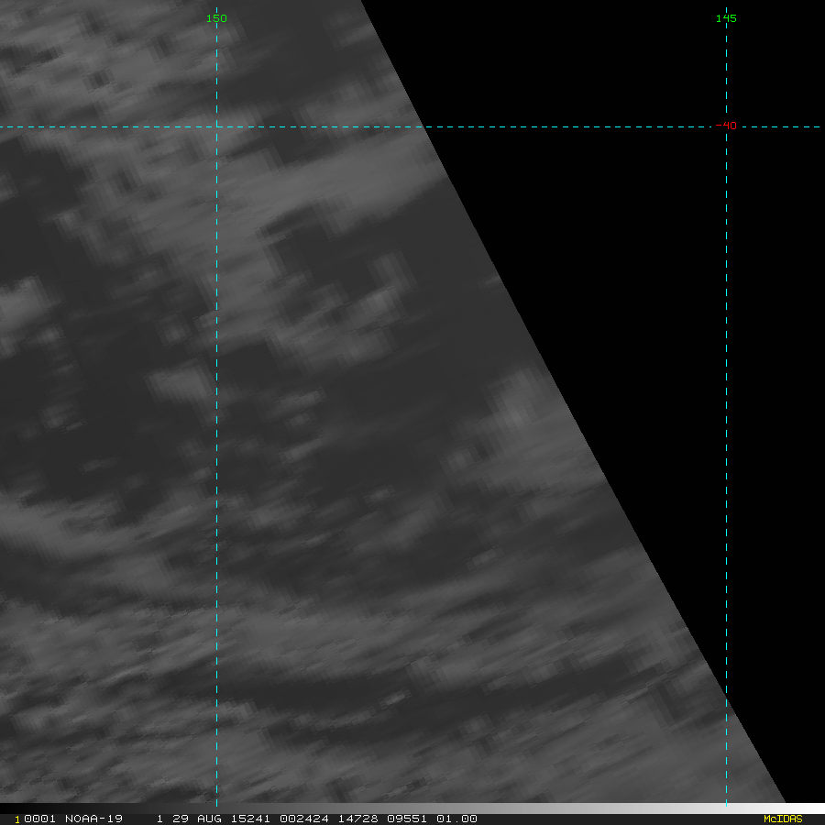Screen dimensions: 825x825
Task: Click the NOAA-19 satellite name text
Action: [x=95, y=819]
